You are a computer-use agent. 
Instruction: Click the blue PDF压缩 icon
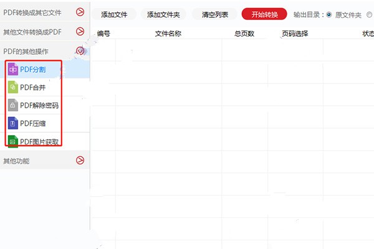(12, 123)
